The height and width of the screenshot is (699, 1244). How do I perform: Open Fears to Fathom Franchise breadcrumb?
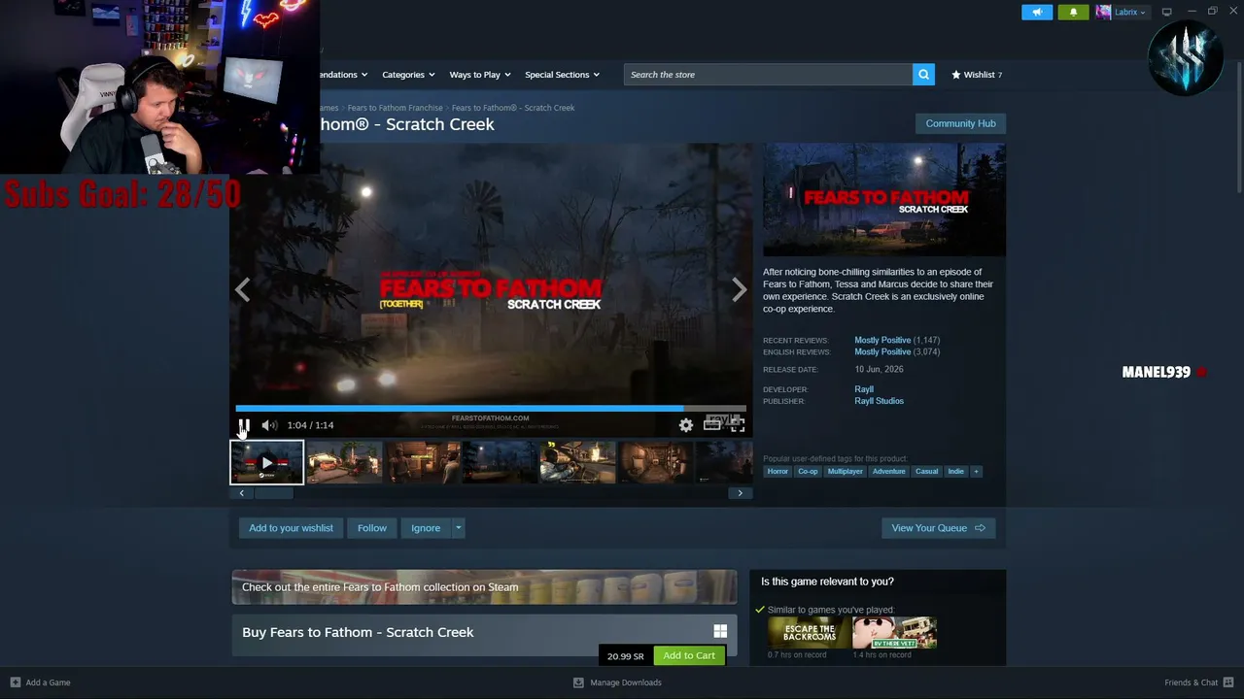[x=395, y=108]
